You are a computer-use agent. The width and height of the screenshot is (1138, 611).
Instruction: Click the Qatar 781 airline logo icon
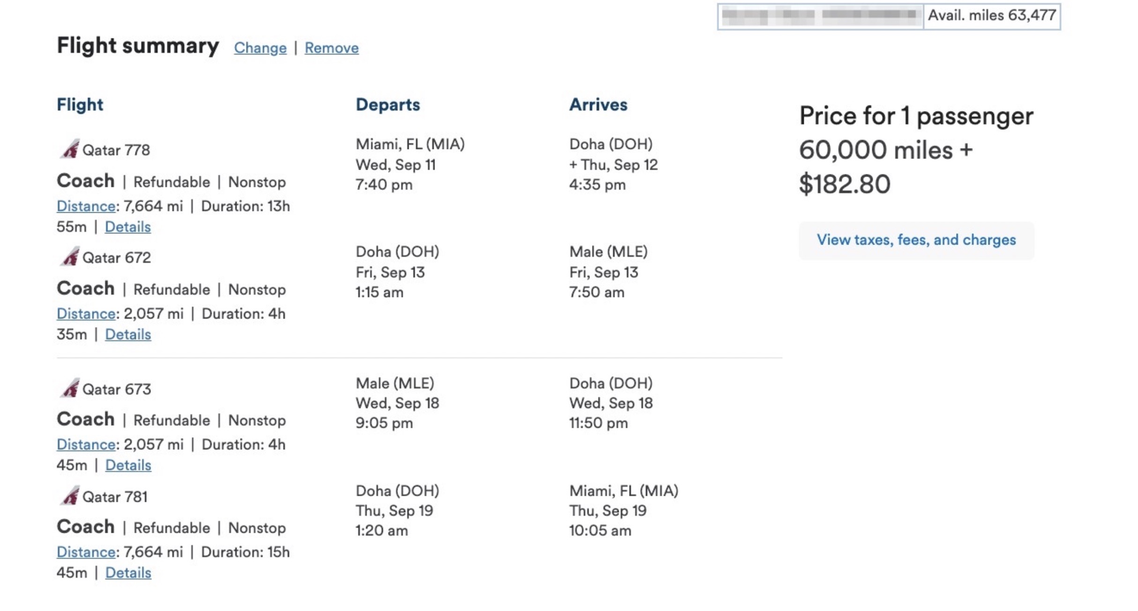point(70,496)
